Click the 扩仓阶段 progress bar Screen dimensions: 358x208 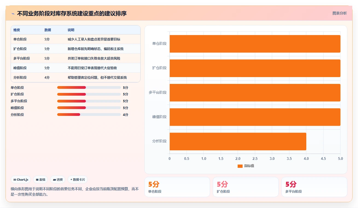pyautogui.click(x=89, y=94)
